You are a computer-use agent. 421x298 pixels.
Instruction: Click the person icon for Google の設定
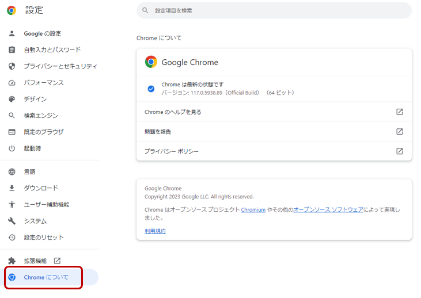tap(12, 33)
